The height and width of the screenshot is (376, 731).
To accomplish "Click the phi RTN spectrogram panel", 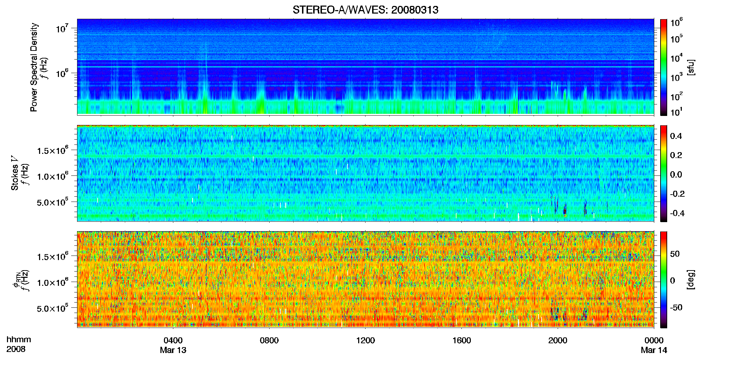I will (x=365, y=279).
